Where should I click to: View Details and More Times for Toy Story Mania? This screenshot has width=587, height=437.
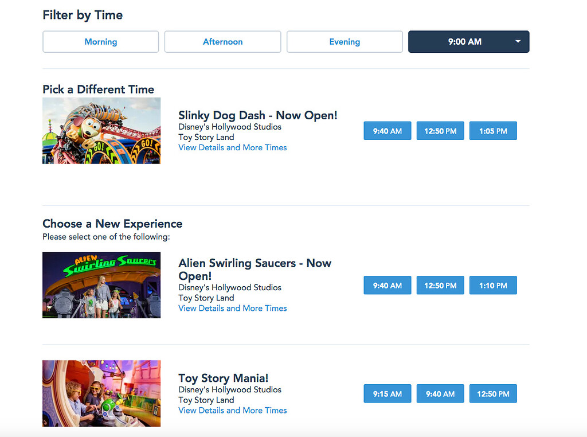point(233,410)
